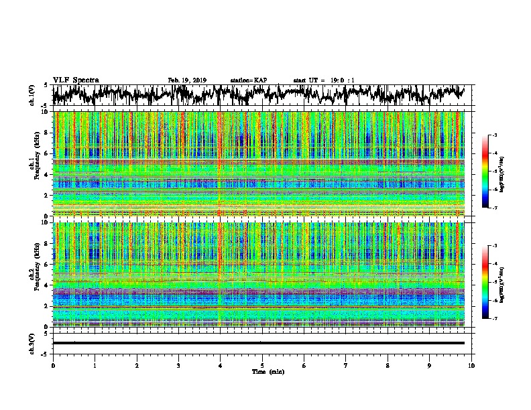Select the date text "Feb. 19, 2019"
Image resolution: width=531 pixels, height=410 pixels.
click(187, 80)
